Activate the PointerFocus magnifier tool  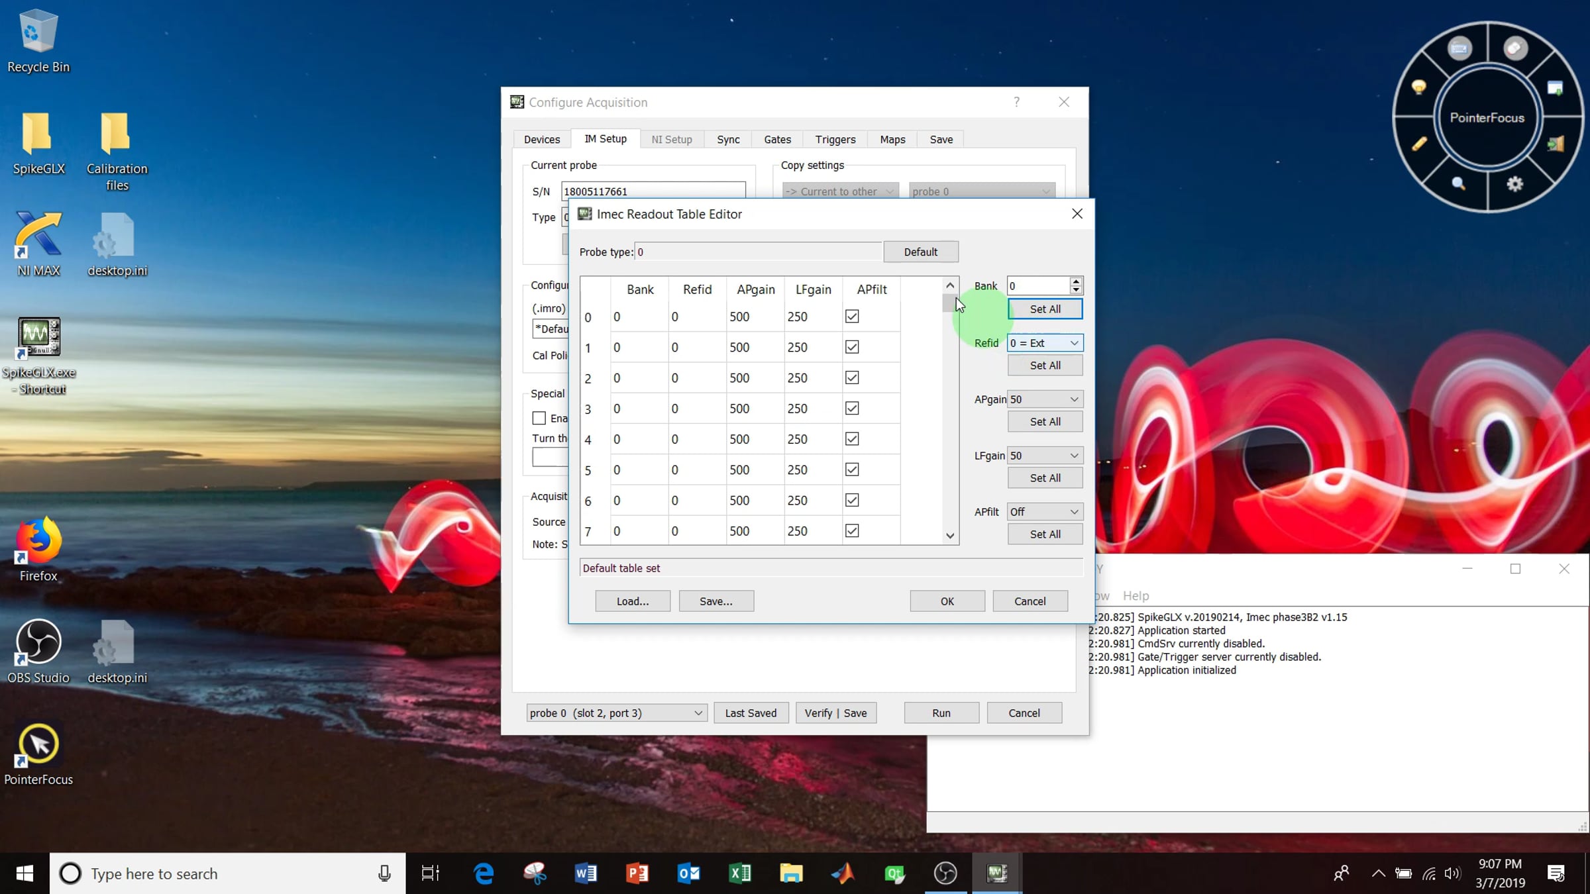pyautogui.click(x=1458, y=183)
